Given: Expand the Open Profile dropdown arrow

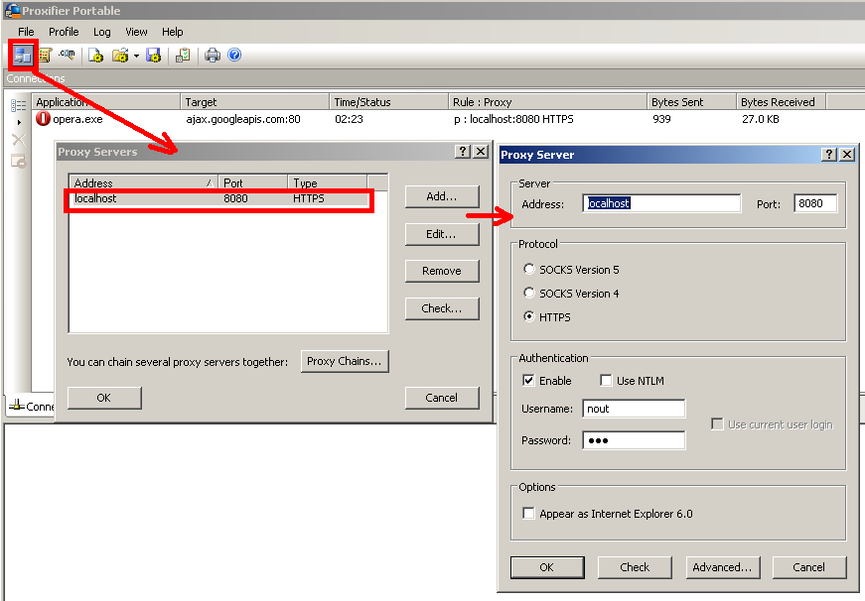Looking at the screenshot, I should coord(136,56).
